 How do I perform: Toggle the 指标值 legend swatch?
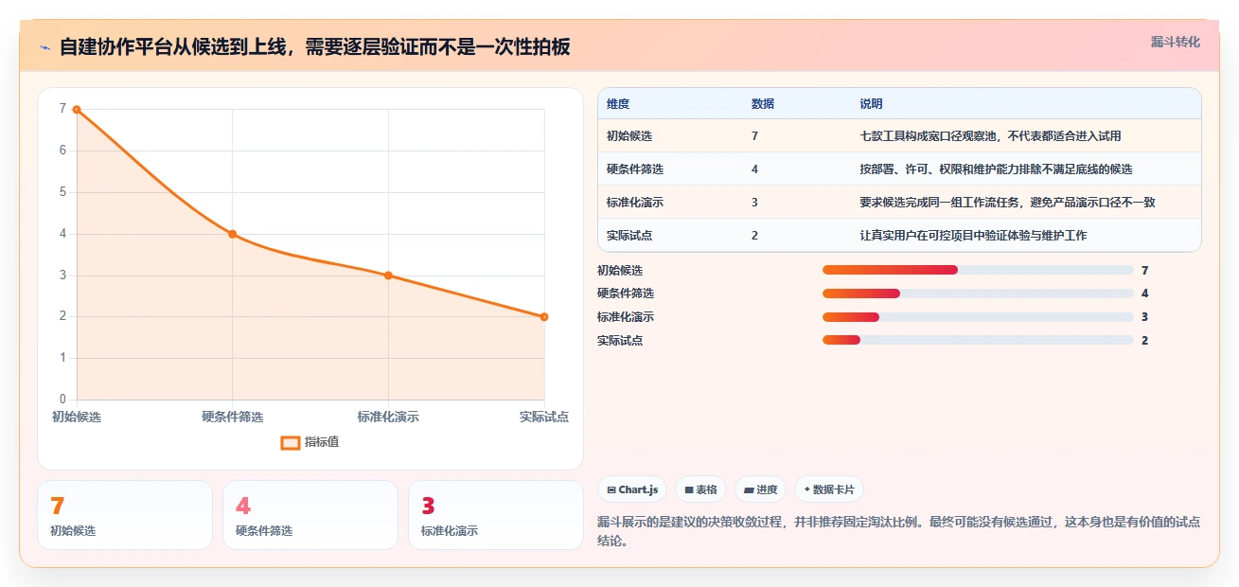pos(291,442)
